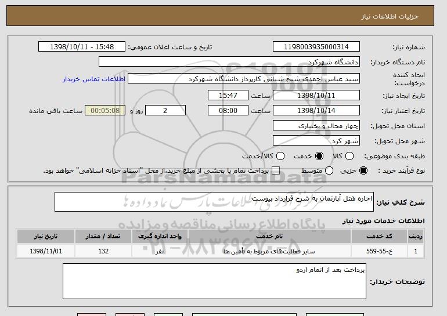Click the general description text box

(x=214, y=202)
